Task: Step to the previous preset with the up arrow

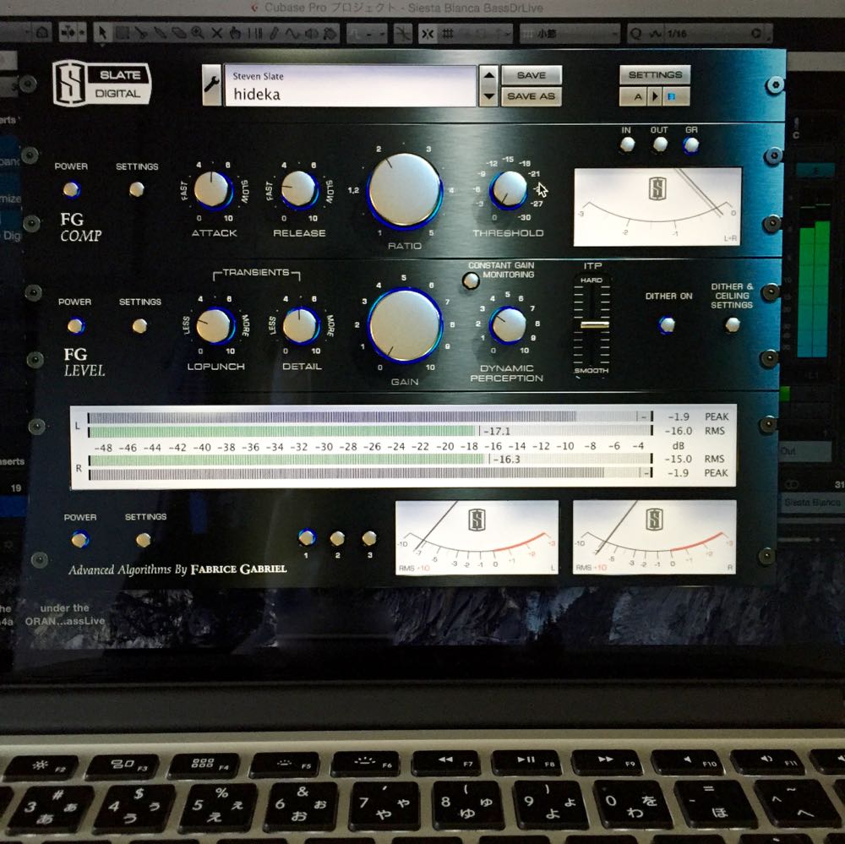Action: tap(488, 76)
